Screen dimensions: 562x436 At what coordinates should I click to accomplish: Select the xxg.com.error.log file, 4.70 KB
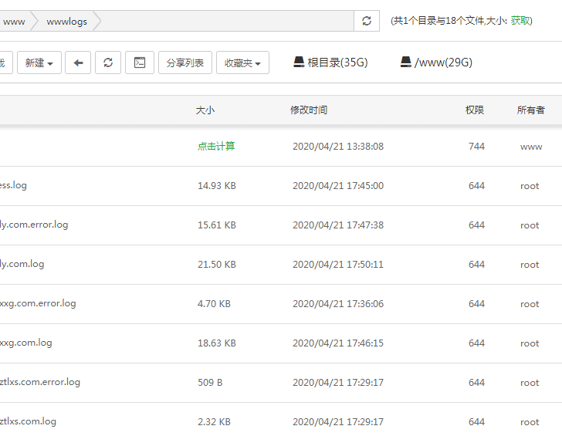(38, 303)
